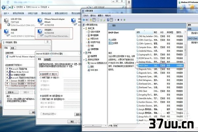This screenshot has height=132, width=198.
Task: Open the 帮助(H) menu
Action: 108,16
